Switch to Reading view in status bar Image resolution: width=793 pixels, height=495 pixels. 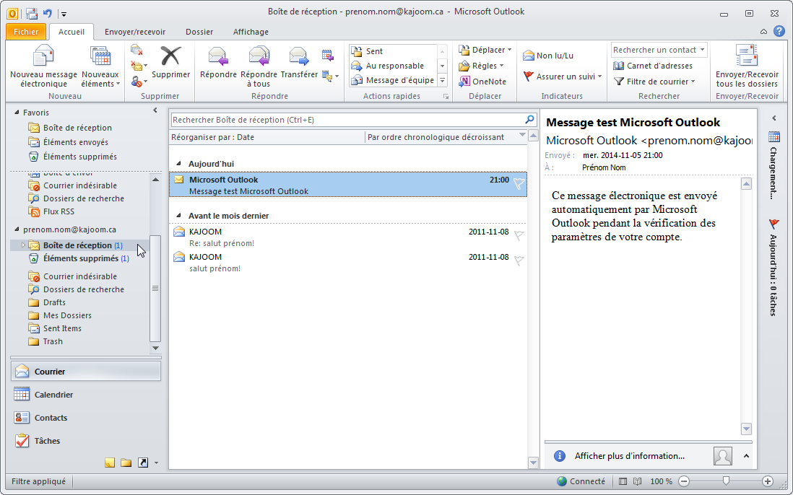pyautogui.click(x=638, y=481)
